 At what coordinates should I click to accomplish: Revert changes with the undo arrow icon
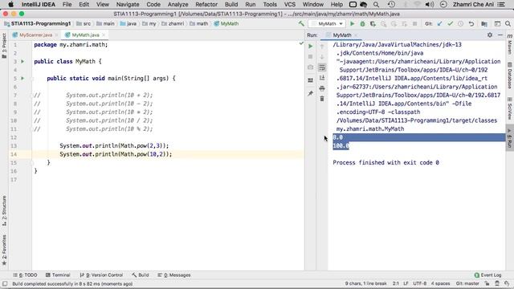[x=471, y=23]
